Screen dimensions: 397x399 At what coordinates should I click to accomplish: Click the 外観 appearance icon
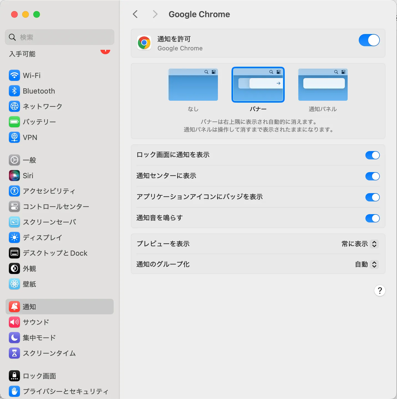point(14,268)
